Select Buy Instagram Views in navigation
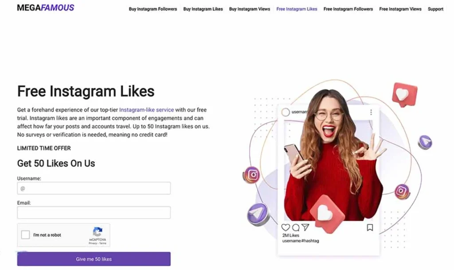 tap(250, 9)
